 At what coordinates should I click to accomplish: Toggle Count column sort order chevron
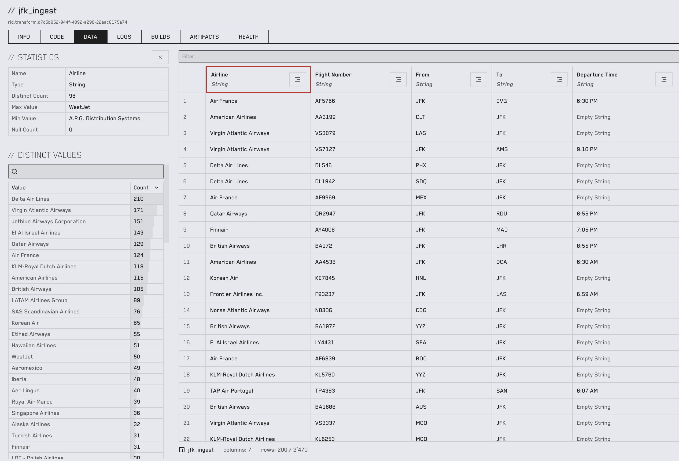[x=157, y=188]
